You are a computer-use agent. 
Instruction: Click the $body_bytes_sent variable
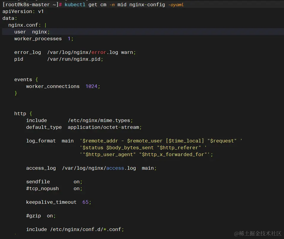click(130, 148)
